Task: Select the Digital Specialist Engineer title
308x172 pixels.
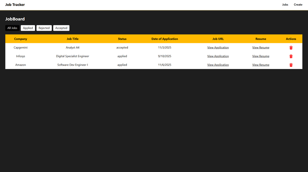Action: click(73, 56)
